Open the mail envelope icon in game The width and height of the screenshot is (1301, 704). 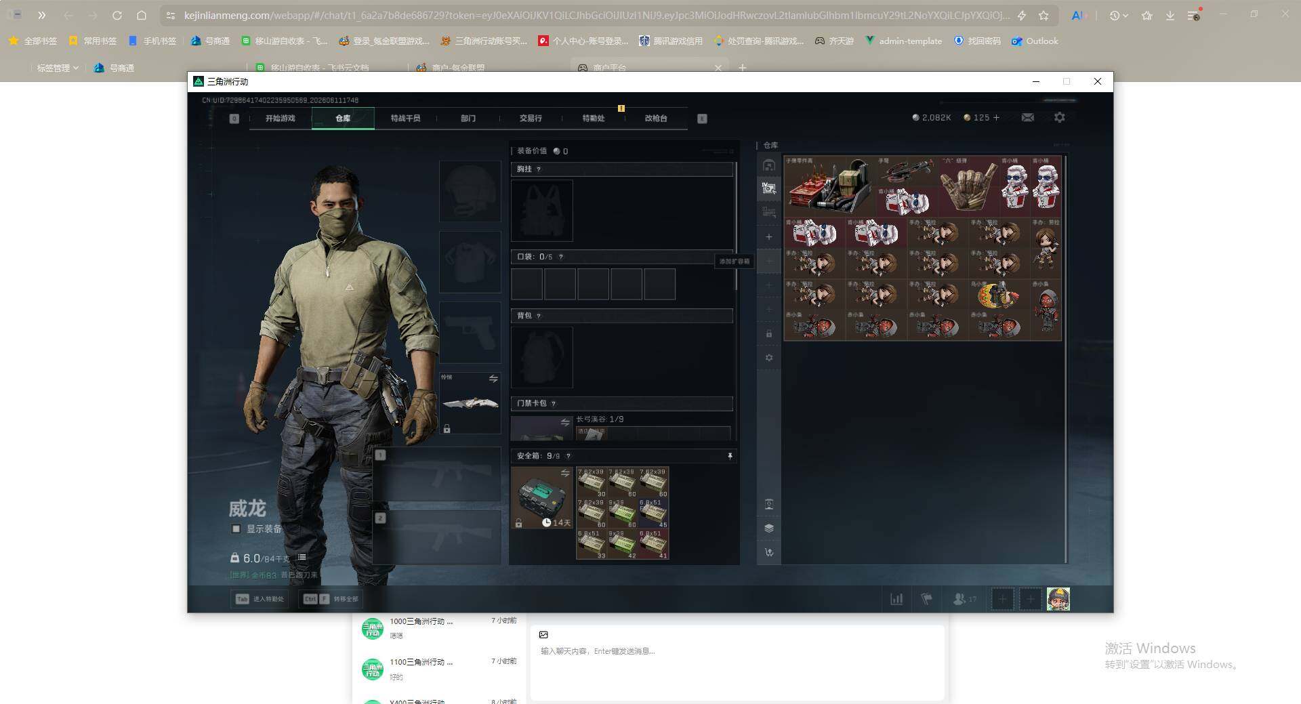[1027, 117]
